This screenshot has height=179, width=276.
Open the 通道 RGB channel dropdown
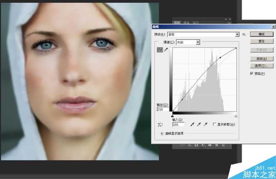click(x=198, y=42)
